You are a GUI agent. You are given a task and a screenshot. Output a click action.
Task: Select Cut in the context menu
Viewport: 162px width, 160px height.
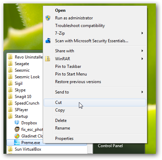click(x=95, y=103)
